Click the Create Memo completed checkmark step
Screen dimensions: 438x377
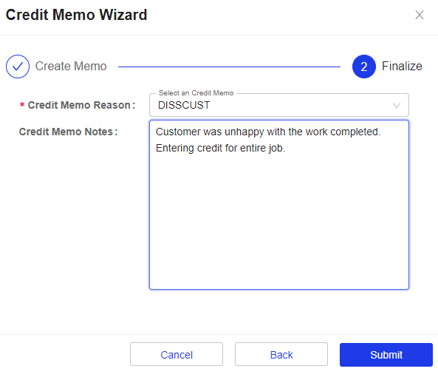[18, 67]
